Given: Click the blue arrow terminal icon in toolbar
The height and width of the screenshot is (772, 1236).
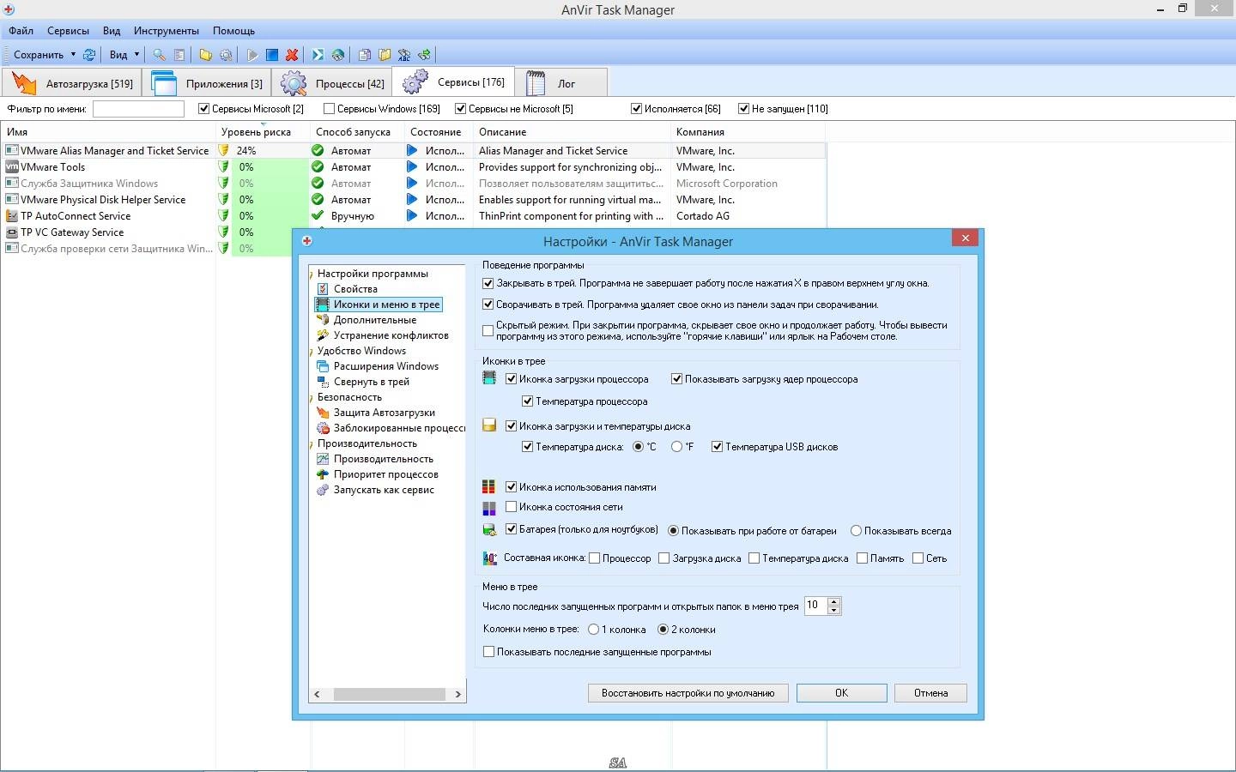Looking at the screenshot, I should 318,54.
